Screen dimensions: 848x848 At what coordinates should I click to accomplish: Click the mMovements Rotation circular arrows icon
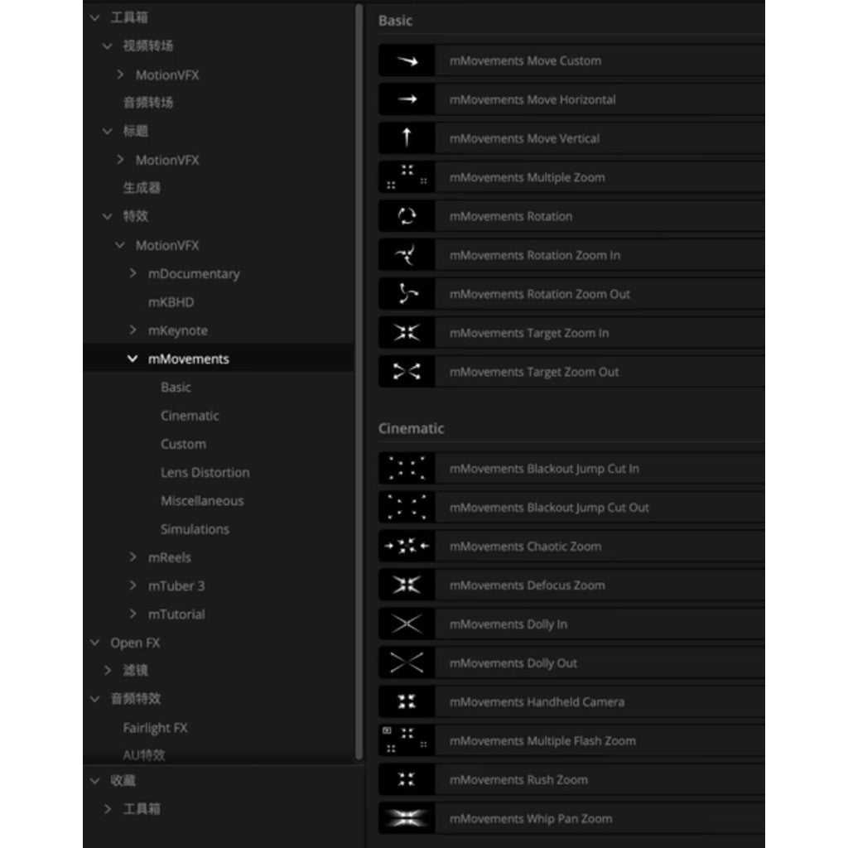(x=407, y=216)
